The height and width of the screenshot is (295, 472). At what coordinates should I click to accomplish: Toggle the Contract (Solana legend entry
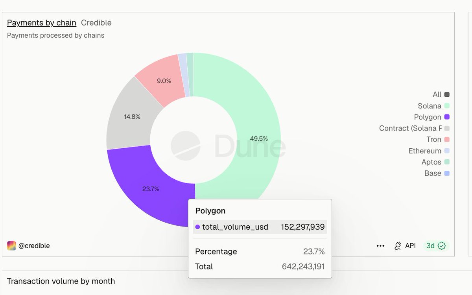[414, 128]
